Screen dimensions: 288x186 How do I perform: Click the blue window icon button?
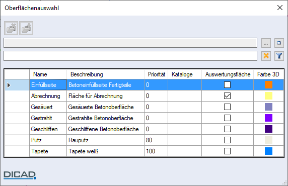[x=279, y=43]
